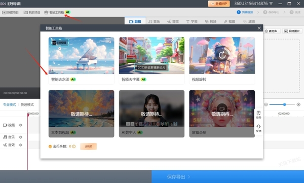Select the AI数字人 coming-soon card
Image resolution: width=304 pixels, height=183 pixels.
(x=151, y=114)
